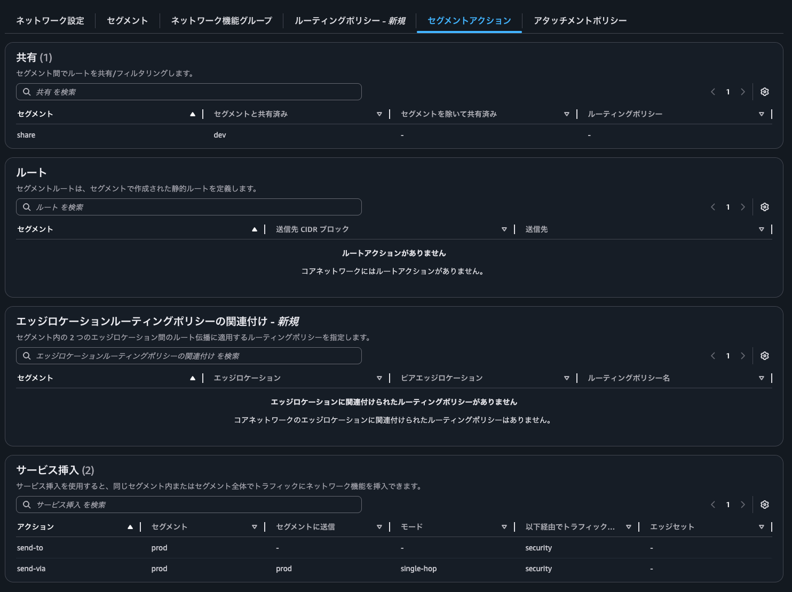
Task: Open the 送信先 CIDR ブロック filter dropdown
Action: (x=504, y=229)
